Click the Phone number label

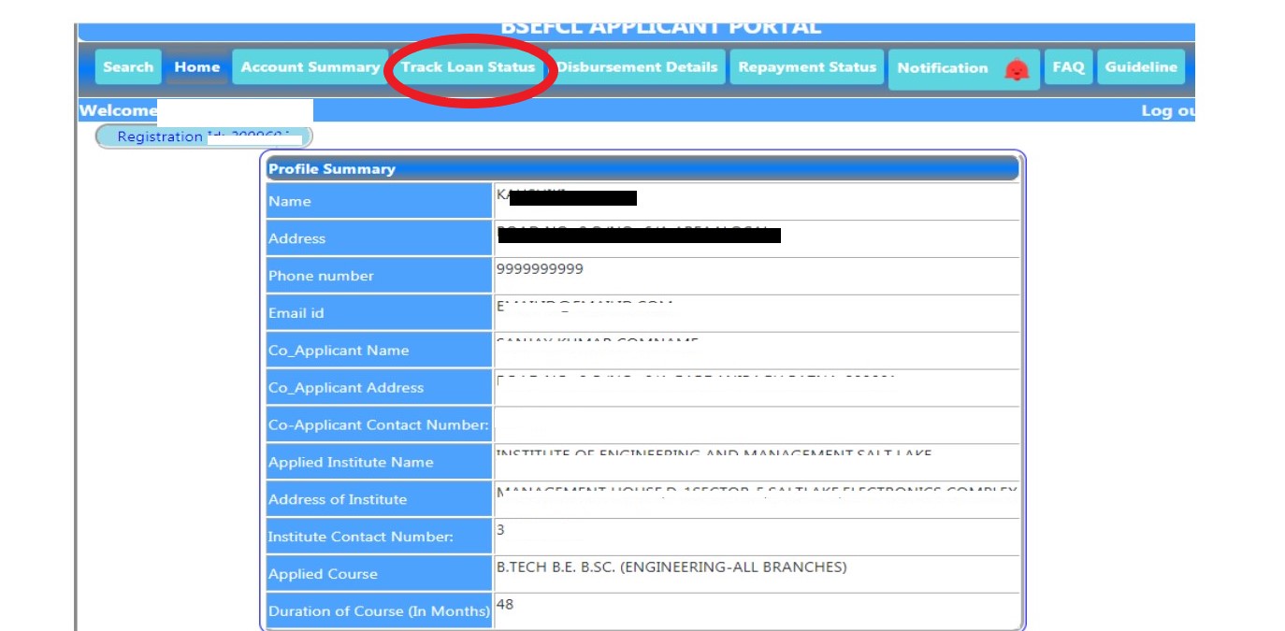click(x=379, y=276)
